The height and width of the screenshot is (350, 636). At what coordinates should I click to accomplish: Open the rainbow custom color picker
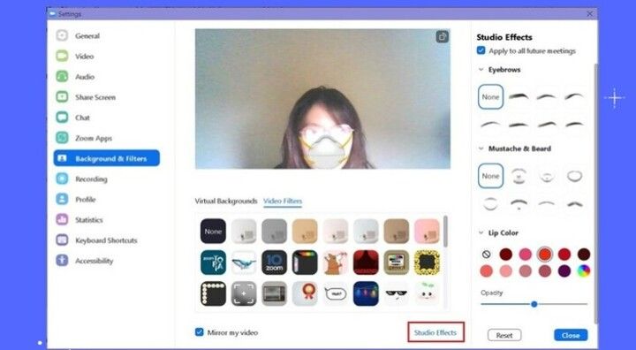(x=584, y=270)
